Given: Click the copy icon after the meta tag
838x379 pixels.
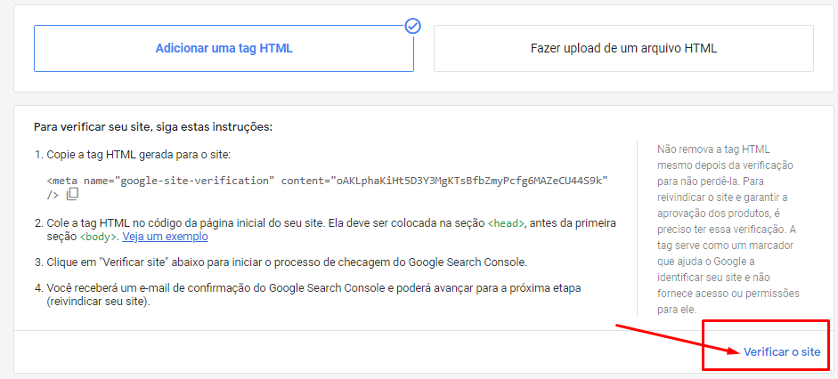Looking at the screenshot, I should (73, 194).
